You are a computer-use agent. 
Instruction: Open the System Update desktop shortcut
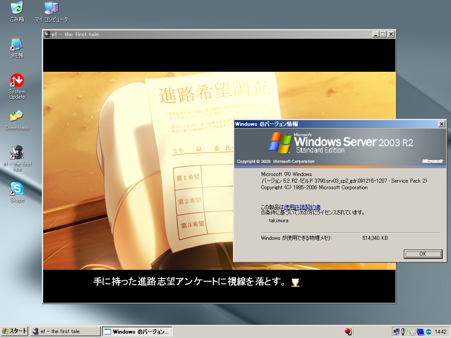[x=17, y=86]
